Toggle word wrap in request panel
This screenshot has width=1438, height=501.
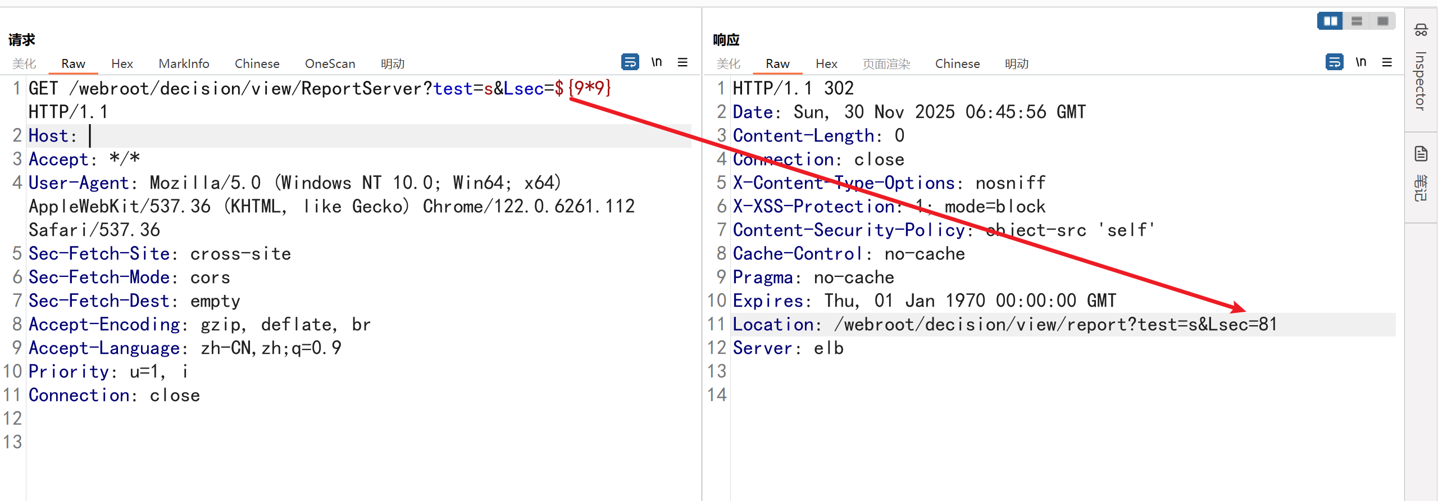(630, 62)
